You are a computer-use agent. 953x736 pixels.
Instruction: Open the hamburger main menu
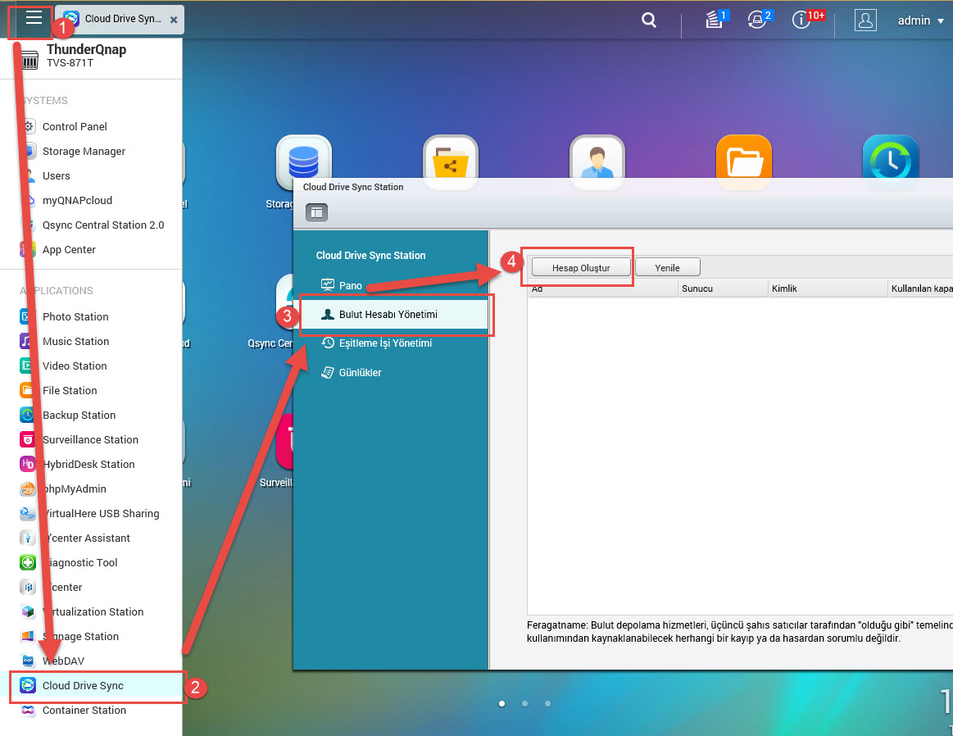point(34,18)
